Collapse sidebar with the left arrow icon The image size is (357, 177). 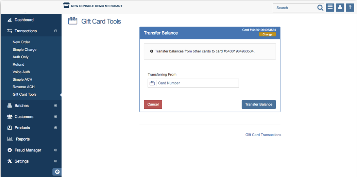point(57,172)
